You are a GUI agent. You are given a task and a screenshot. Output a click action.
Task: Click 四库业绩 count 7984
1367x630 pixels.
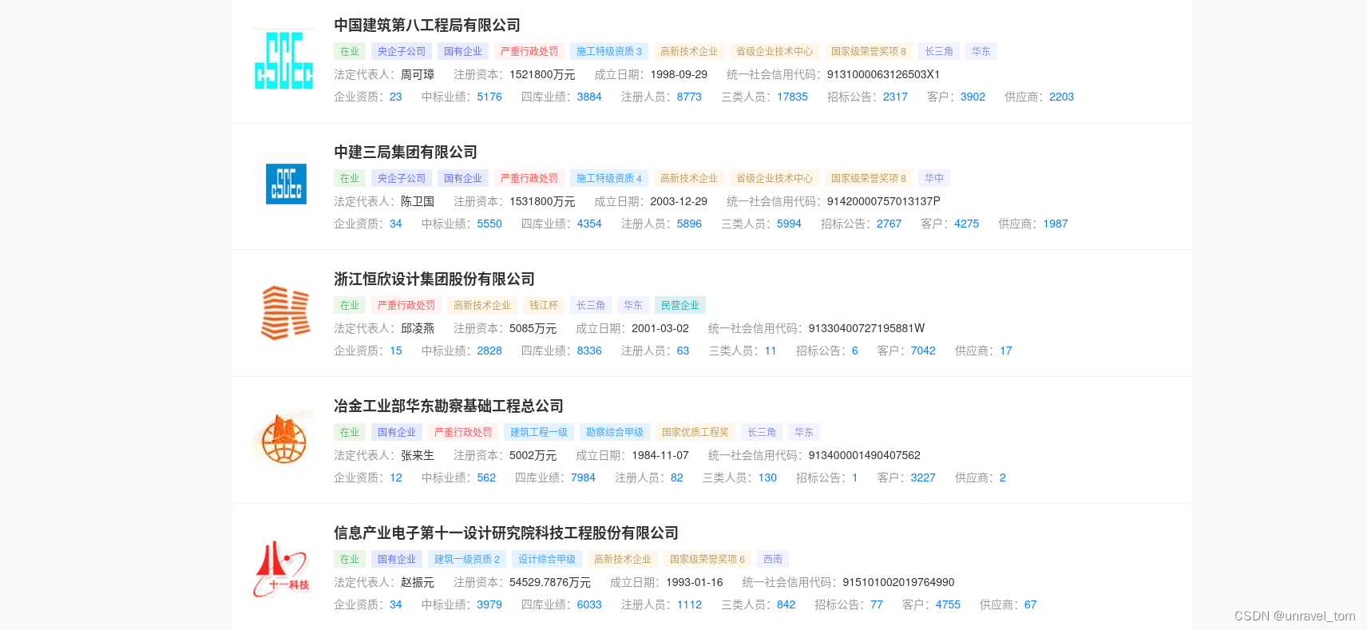(x=583, y=477)
